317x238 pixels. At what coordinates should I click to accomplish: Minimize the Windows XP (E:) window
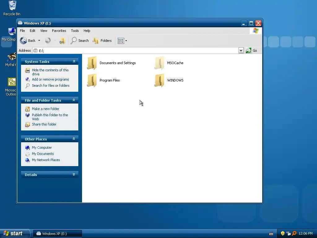click(244, 23)
